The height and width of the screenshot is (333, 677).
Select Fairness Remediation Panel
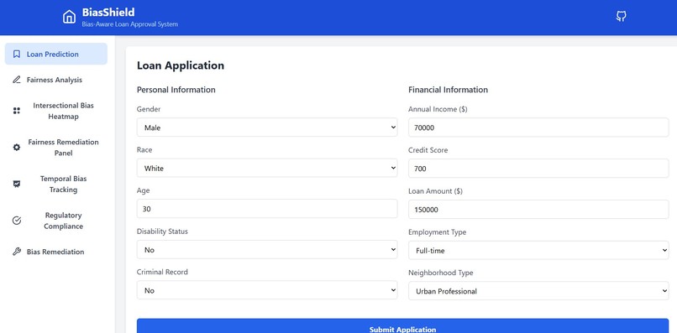pyautogui.click(x=56, y=148)
